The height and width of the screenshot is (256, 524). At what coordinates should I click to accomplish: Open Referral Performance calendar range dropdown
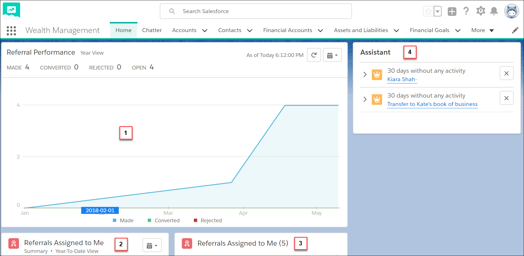pos(332,55)
